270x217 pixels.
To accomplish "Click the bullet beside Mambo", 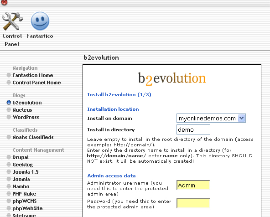I will click(x=9, y=186).
